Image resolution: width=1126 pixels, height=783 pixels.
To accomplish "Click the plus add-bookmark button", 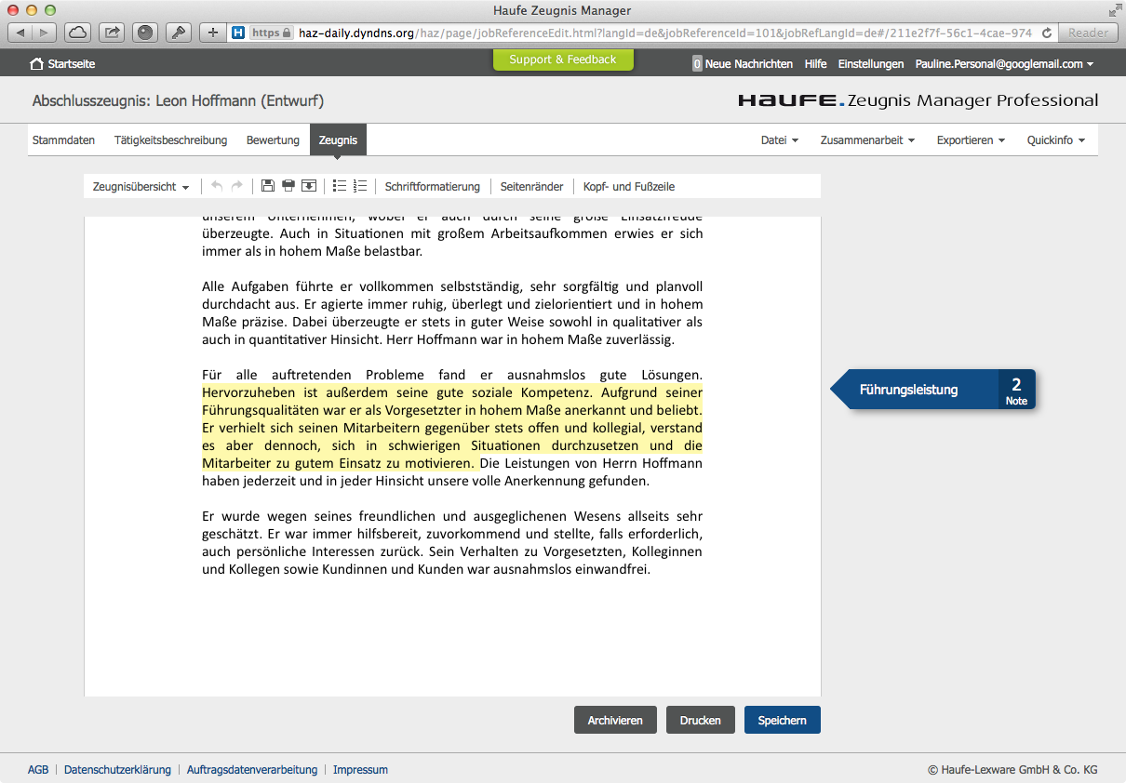I will pyautogui.click(x=212, y=33).
